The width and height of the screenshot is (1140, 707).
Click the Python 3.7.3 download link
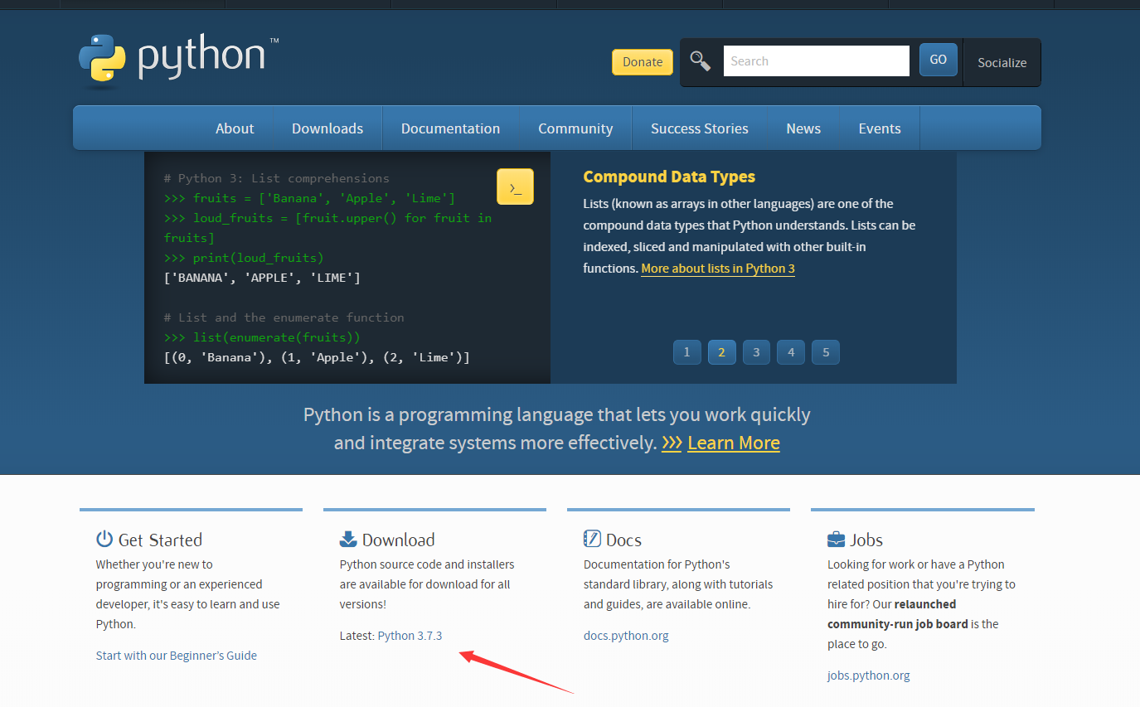(x=410, y=636)
